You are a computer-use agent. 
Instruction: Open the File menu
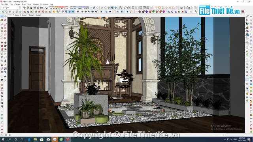click(x=2, y=4)
